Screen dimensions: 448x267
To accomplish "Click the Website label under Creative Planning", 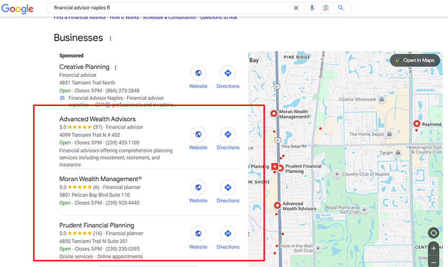I will point(198,86).
